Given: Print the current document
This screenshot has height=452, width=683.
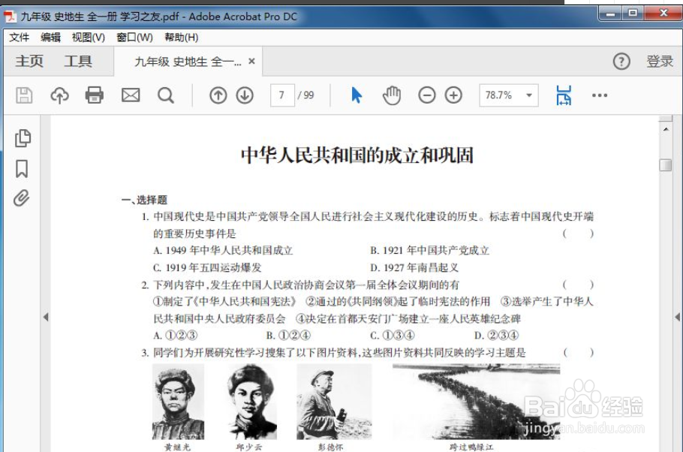Looking at the screenshot, I should [95, 95].
